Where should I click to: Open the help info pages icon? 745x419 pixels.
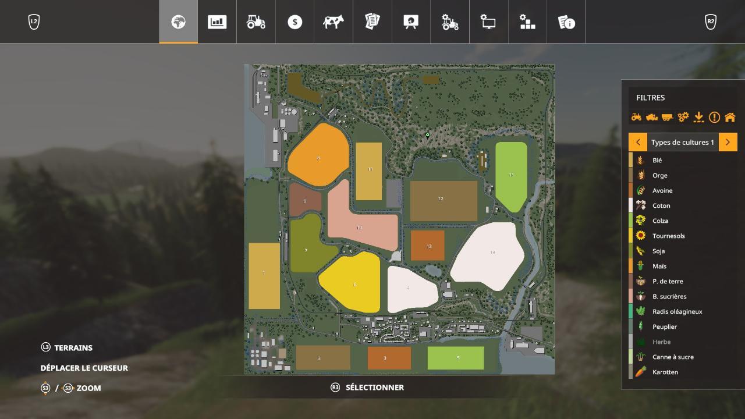click(566, 22)
